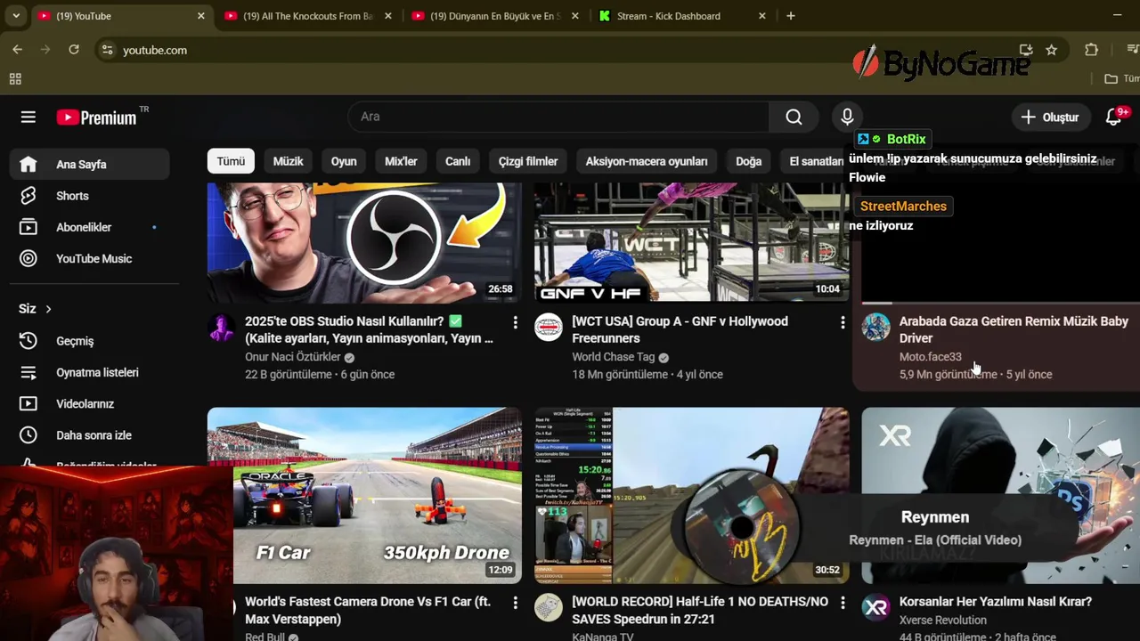Select the Oyun filter chip
Screen dimensions: 1140x641
pos(344,161)
